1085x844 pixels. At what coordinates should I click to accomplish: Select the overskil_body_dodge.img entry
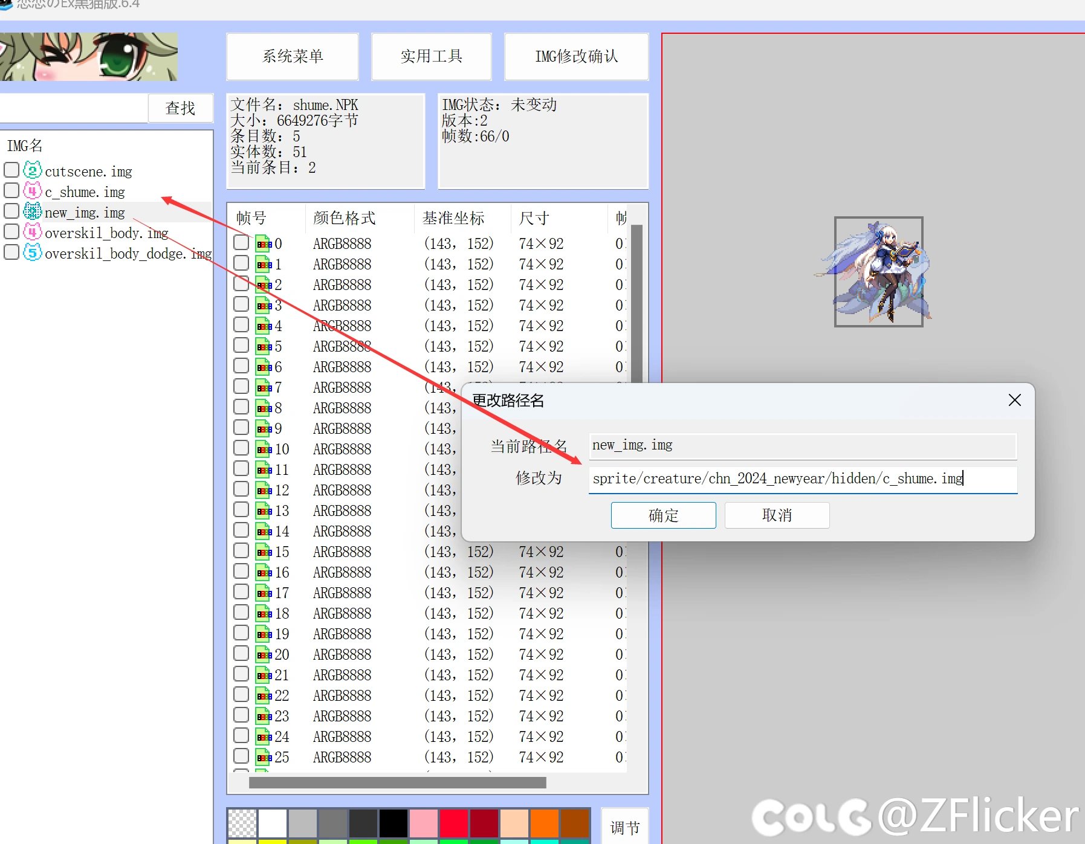128,254
